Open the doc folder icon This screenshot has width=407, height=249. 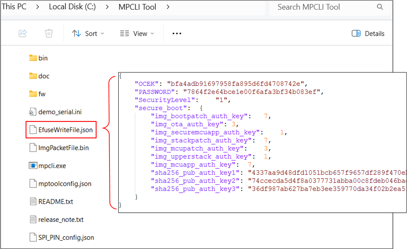[33, 76]
